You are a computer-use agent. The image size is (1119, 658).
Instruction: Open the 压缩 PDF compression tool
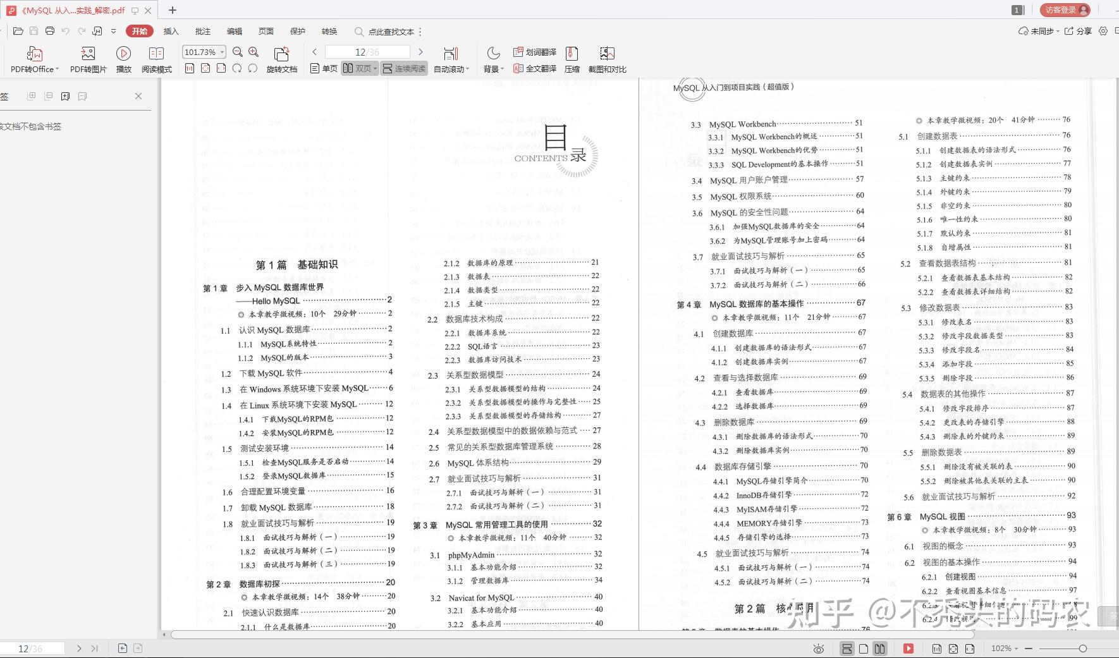click(x=572, y=59)
